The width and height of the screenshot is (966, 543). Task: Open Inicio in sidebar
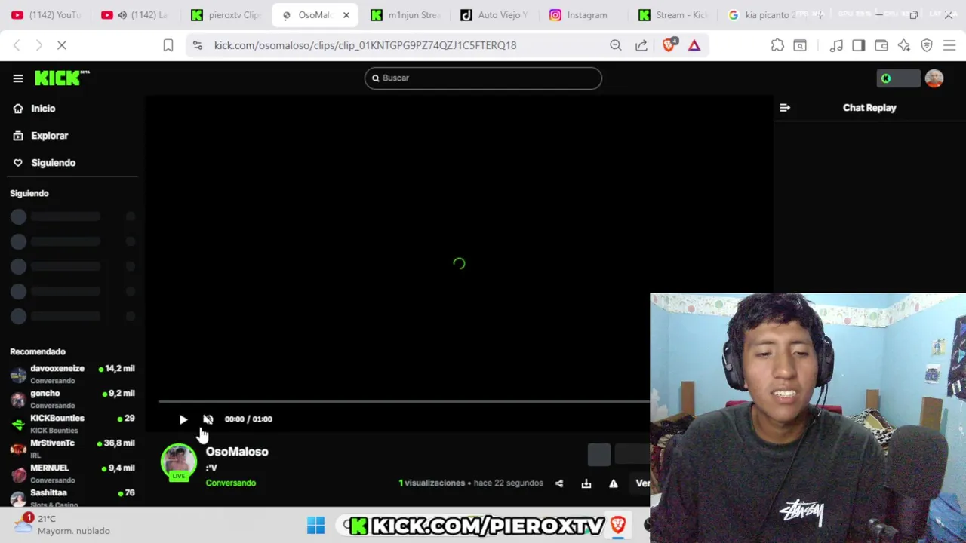click(x=35, y=109)
